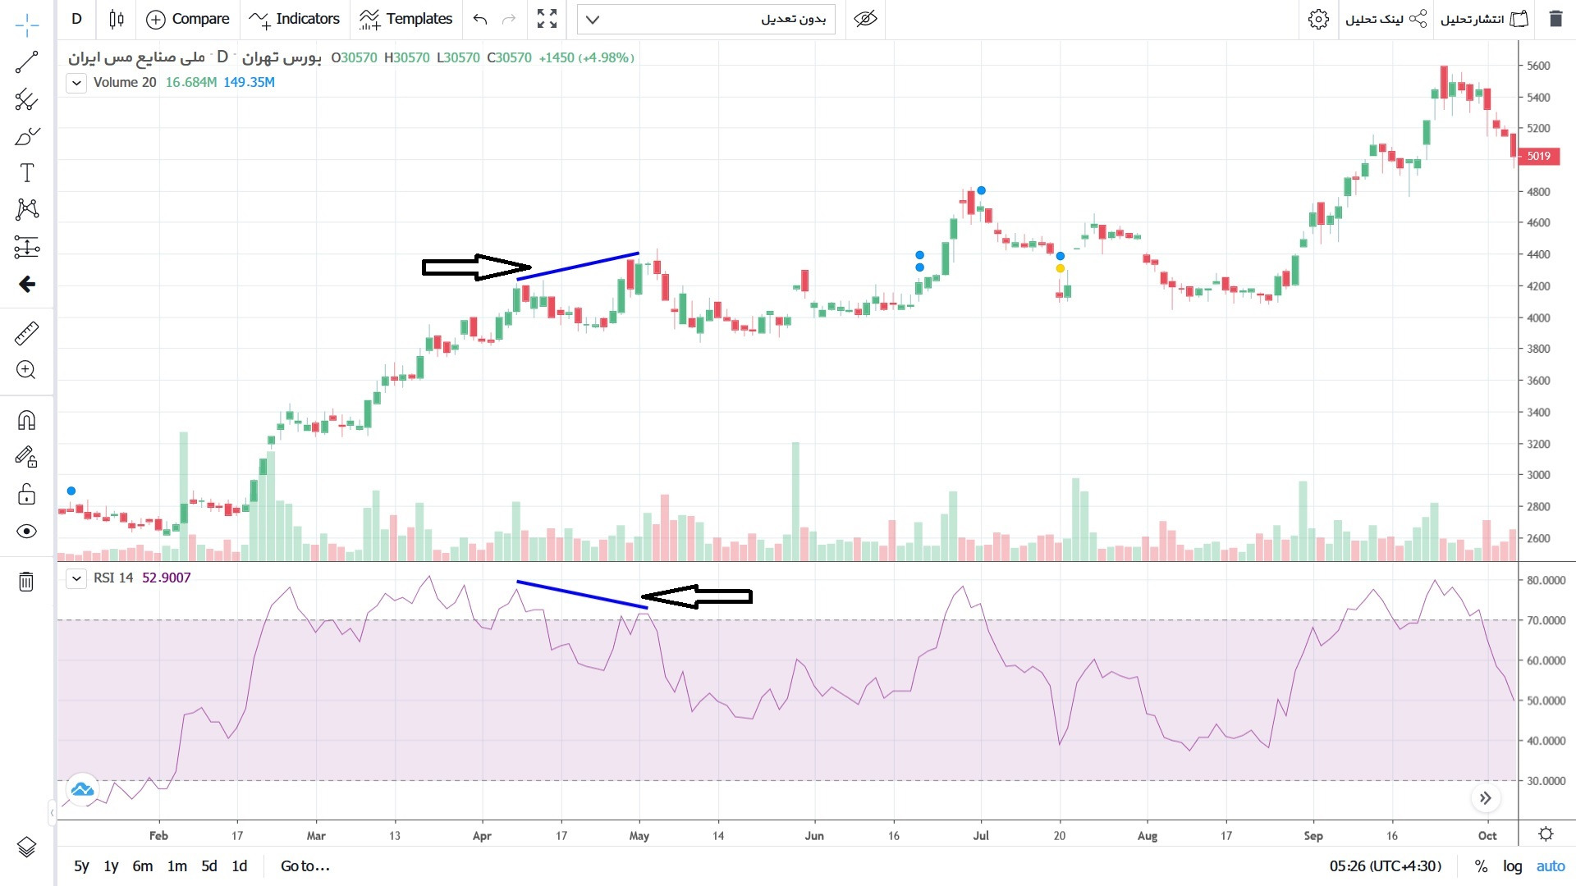Select the 5d time range
The image size is (1576, 886).
pyautogui.click(x=209, y=866)
